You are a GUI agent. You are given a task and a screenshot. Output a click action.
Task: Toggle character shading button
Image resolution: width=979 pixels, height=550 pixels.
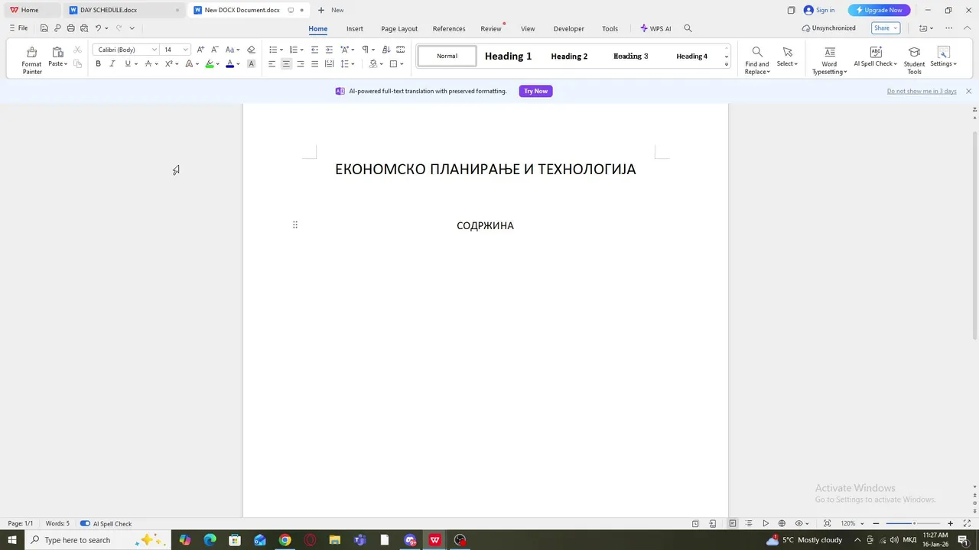[x=251, y=64]
